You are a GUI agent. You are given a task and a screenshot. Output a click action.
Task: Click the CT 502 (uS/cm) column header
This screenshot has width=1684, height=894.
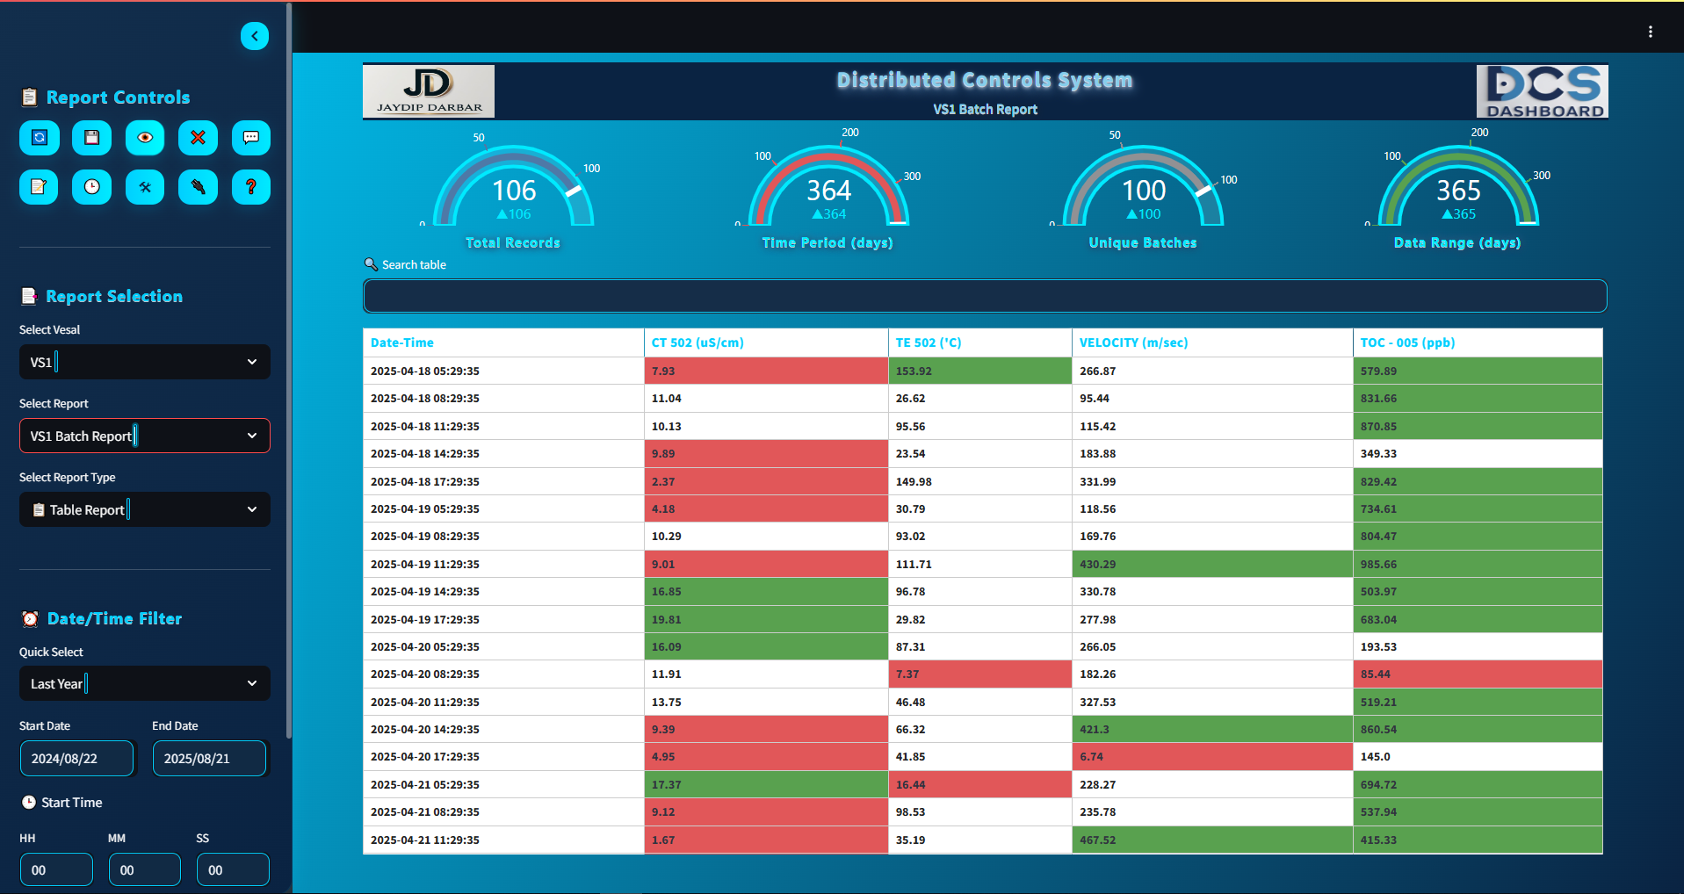[697, 342]
